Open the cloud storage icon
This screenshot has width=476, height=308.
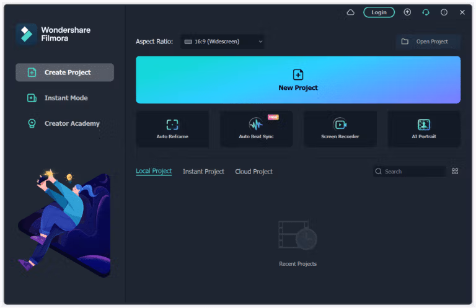point(351,12)
